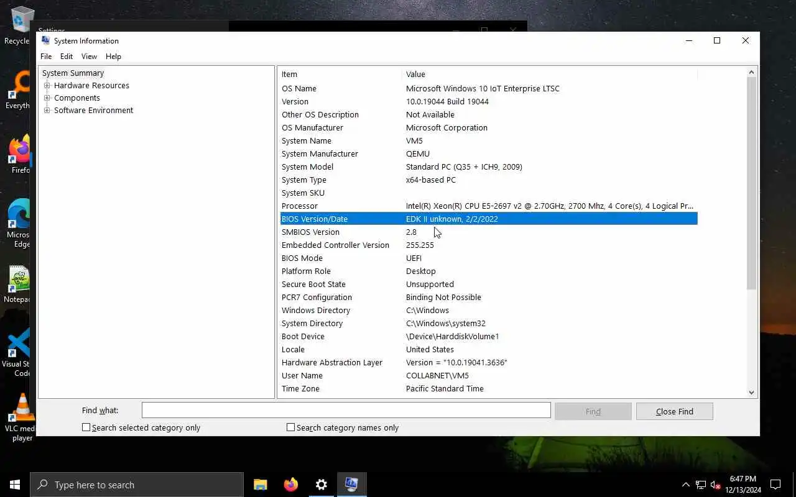This screenshot has width=796, height=497.
Task: Select Notepad++ desktop shortcut
Action: coord(19,286)
